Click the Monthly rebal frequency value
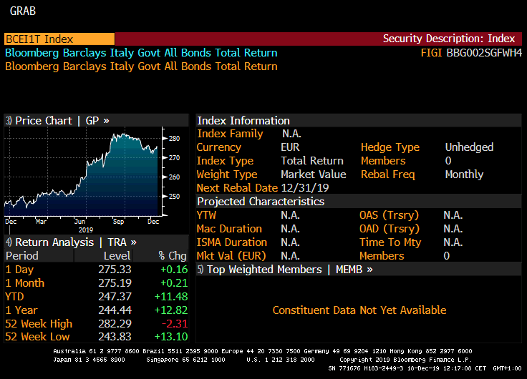 pos(464,174)
